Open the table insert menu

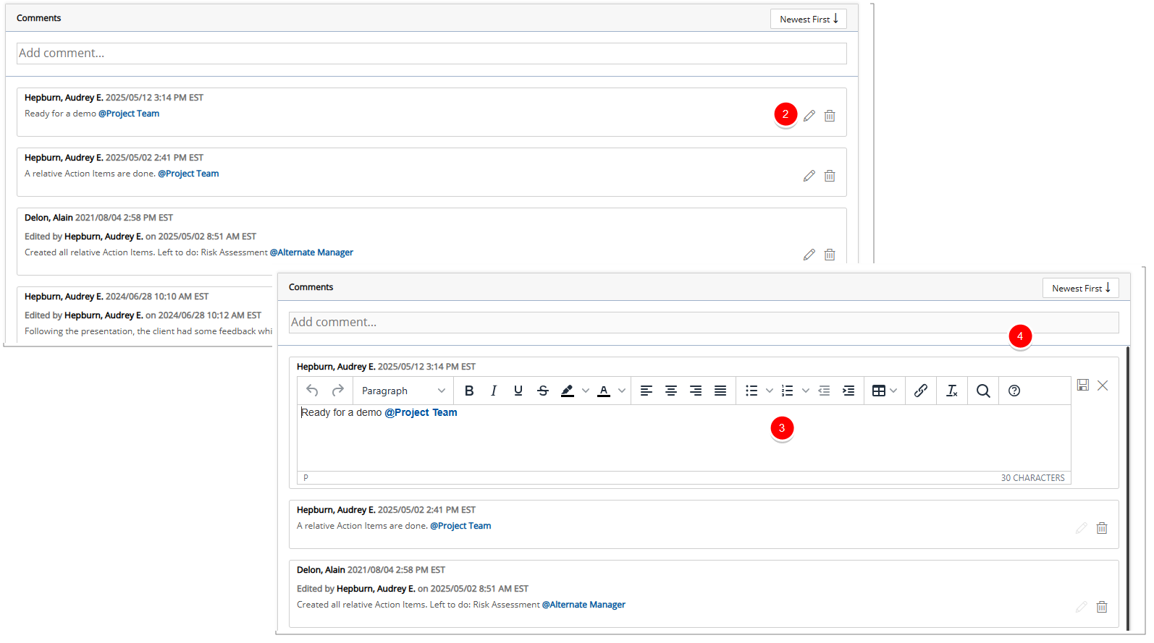[885, 391]
